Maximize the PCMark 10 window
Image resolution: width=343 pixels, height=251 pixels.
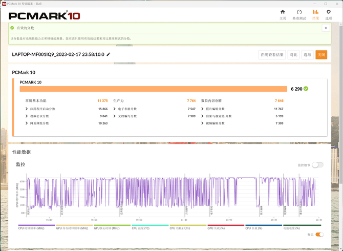tap(326, 4)
